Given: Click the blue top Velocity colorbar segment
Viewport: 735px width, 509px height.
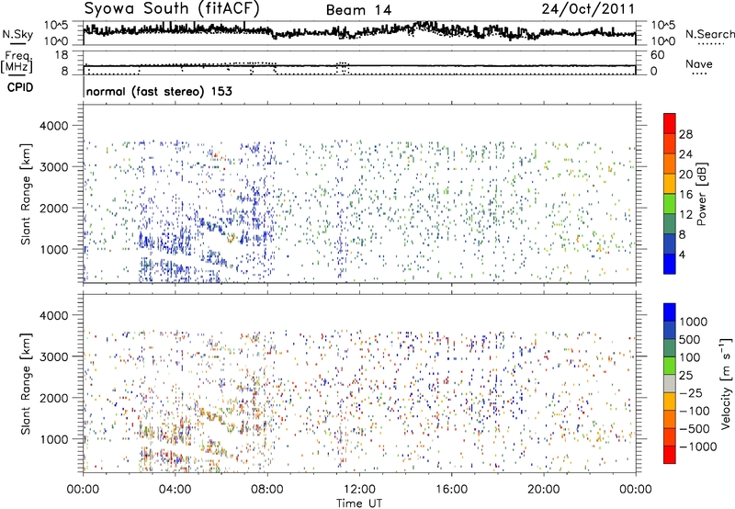Looking at the screenshot, I should (670, 312).
